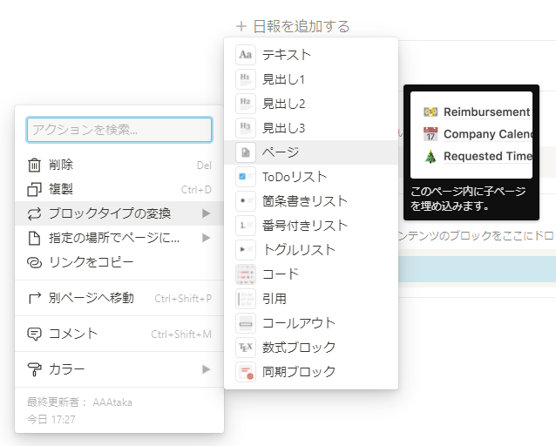Image resolution: width=556 pixels, height=446 pixels.
Task: Choose リンクをコピー menu entry
Action: coord(119,262)
